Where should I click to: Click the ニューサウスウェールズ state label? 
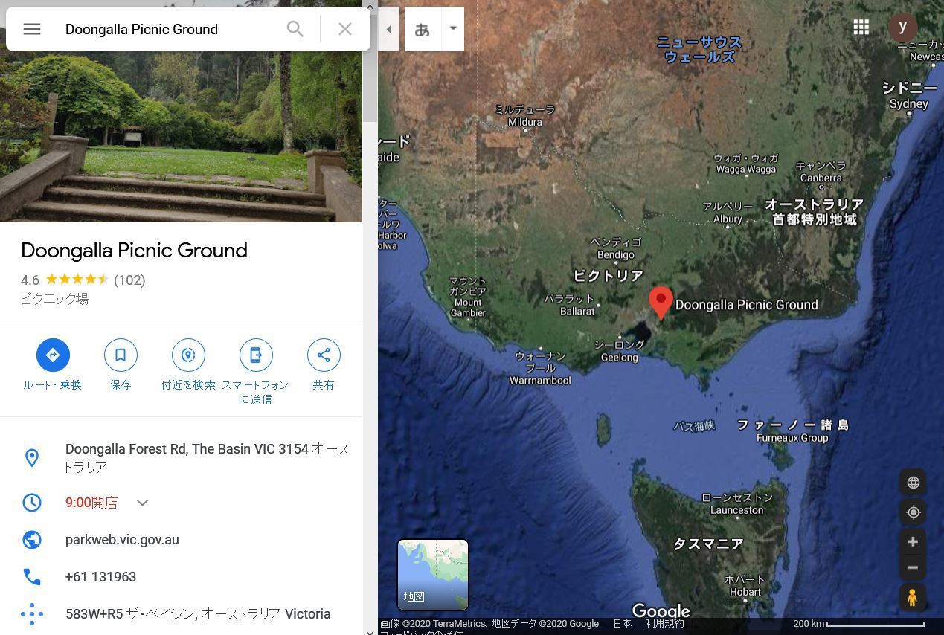tap(699, 49)
